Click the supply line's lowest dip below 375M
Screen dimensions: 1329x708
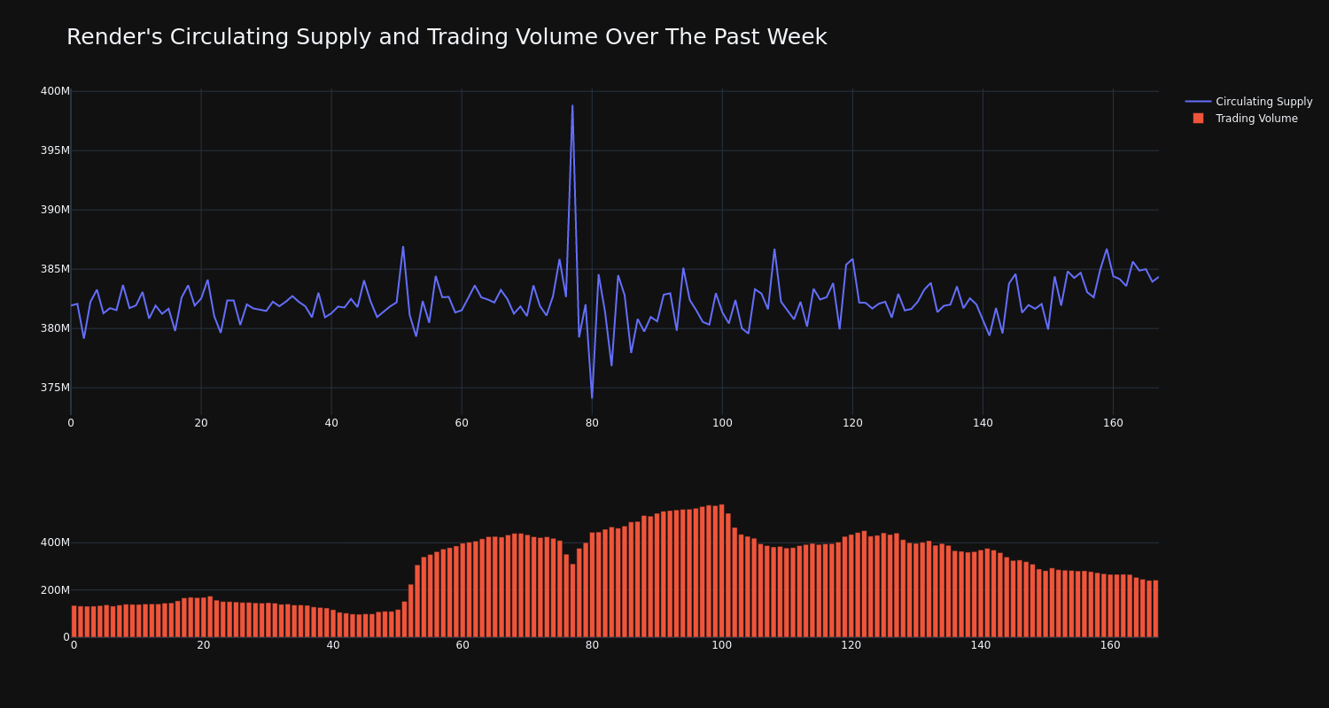point(592,397)
